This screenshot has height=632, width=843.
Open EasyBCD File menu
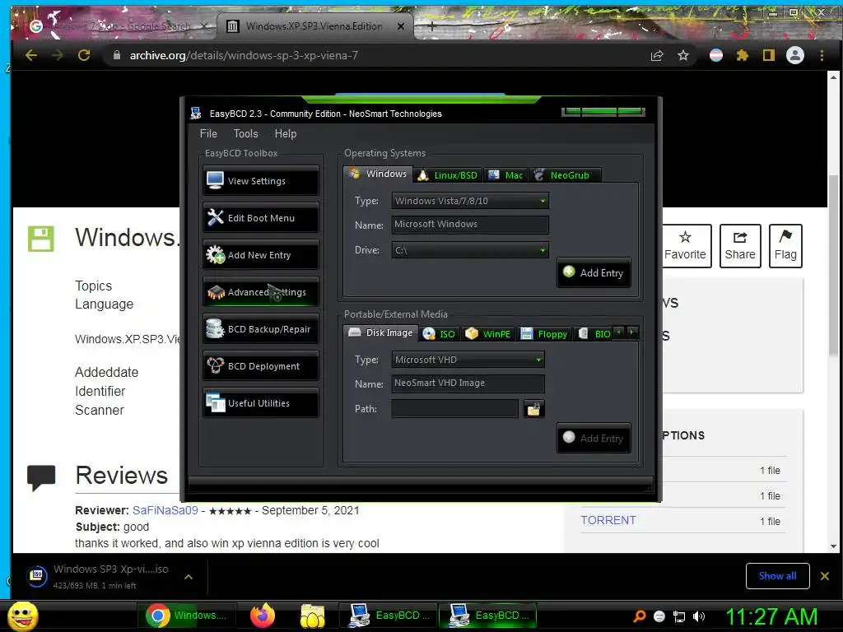tap(208, 134)
